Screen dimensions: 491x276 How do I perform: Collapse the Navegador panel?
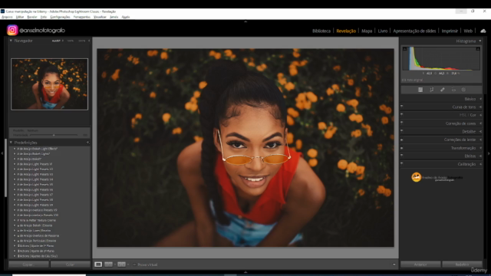point(11,41)
